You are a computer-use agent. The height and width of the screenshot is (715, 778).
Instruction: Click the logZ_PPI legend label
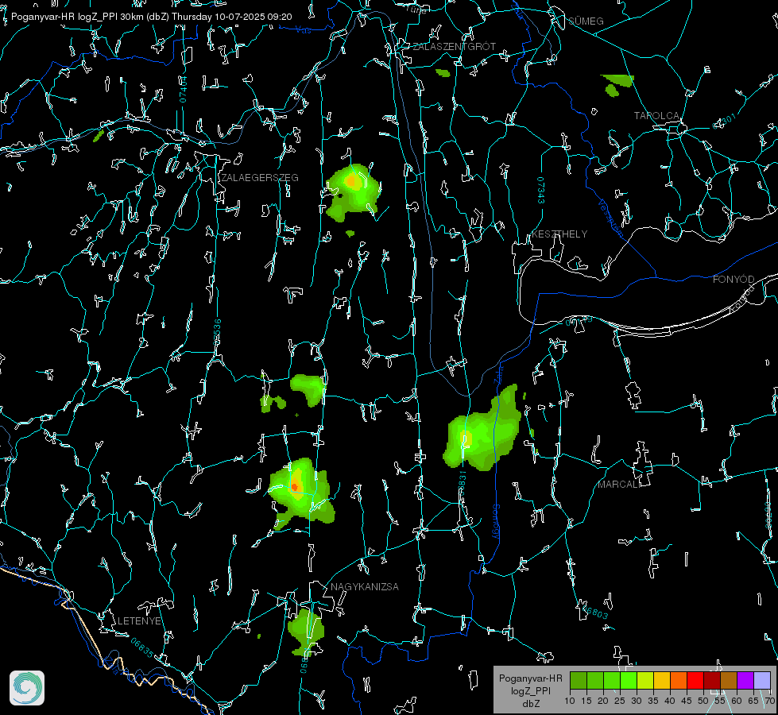pyautogui.click(x=531, y=691)
